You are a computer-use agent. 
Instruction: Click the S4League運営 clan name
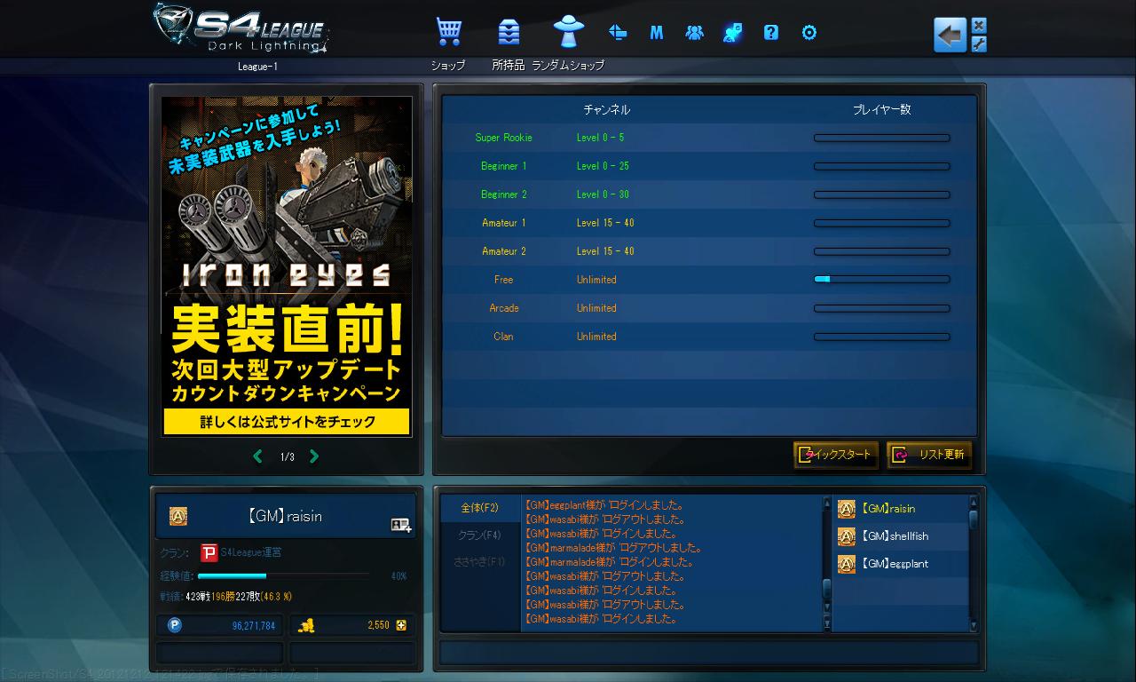point(251,552)
